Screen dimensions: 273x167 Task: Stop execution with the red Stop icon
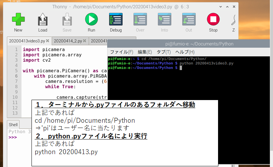213,19
